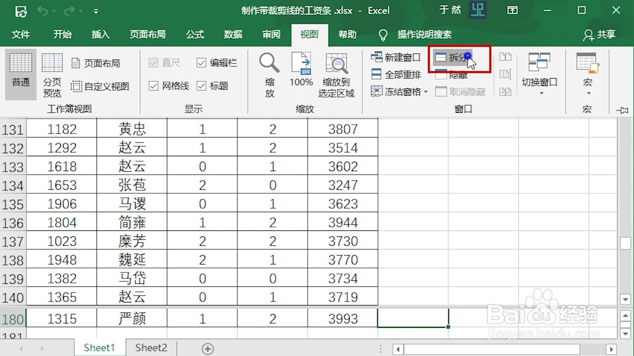Open a New Window
Viewport: 634px width, 356px height.
(x=396, y=57)
